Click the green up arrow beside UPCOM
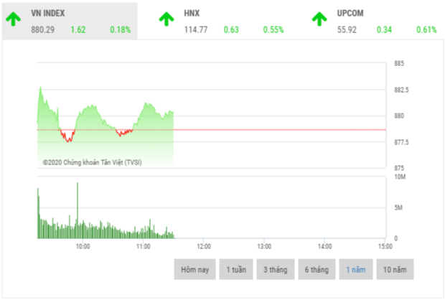Screen dimensions: 445x300 click(320, 19)
